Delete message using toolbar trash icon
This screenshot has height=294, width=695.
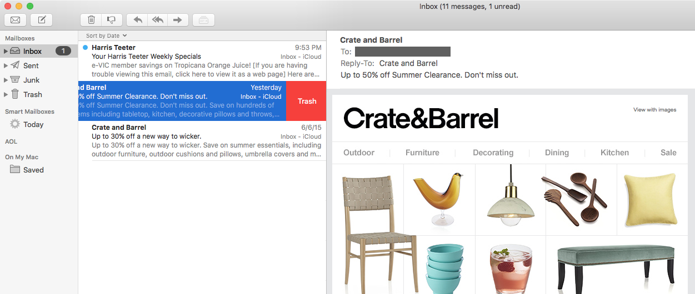pyautogui.click(x=92, y=20)
